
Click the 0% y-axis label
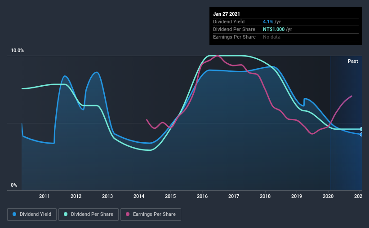(14, 185)
